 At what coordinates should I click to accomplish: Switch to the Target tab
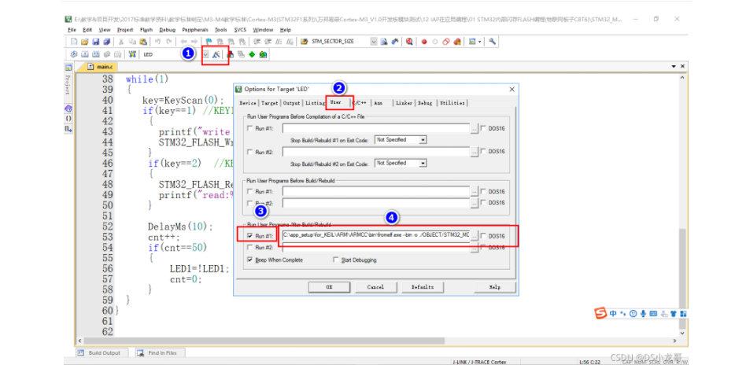(x=270, y=102)
